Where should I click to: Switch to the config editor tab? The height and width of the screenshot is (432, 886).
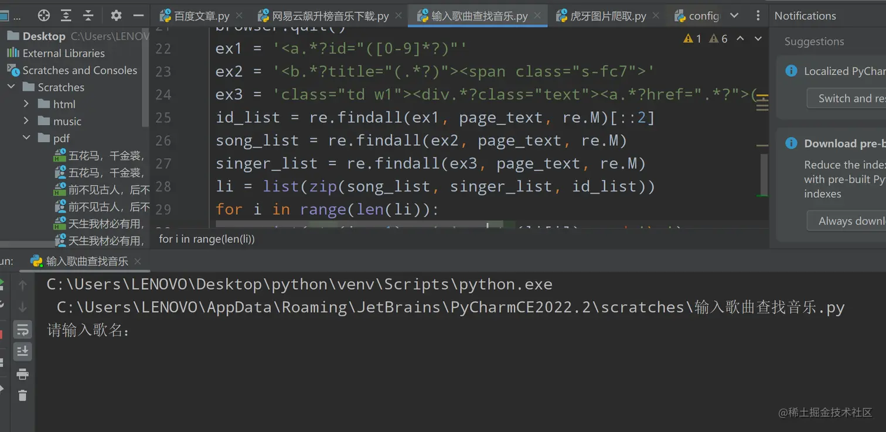(697, 16)
